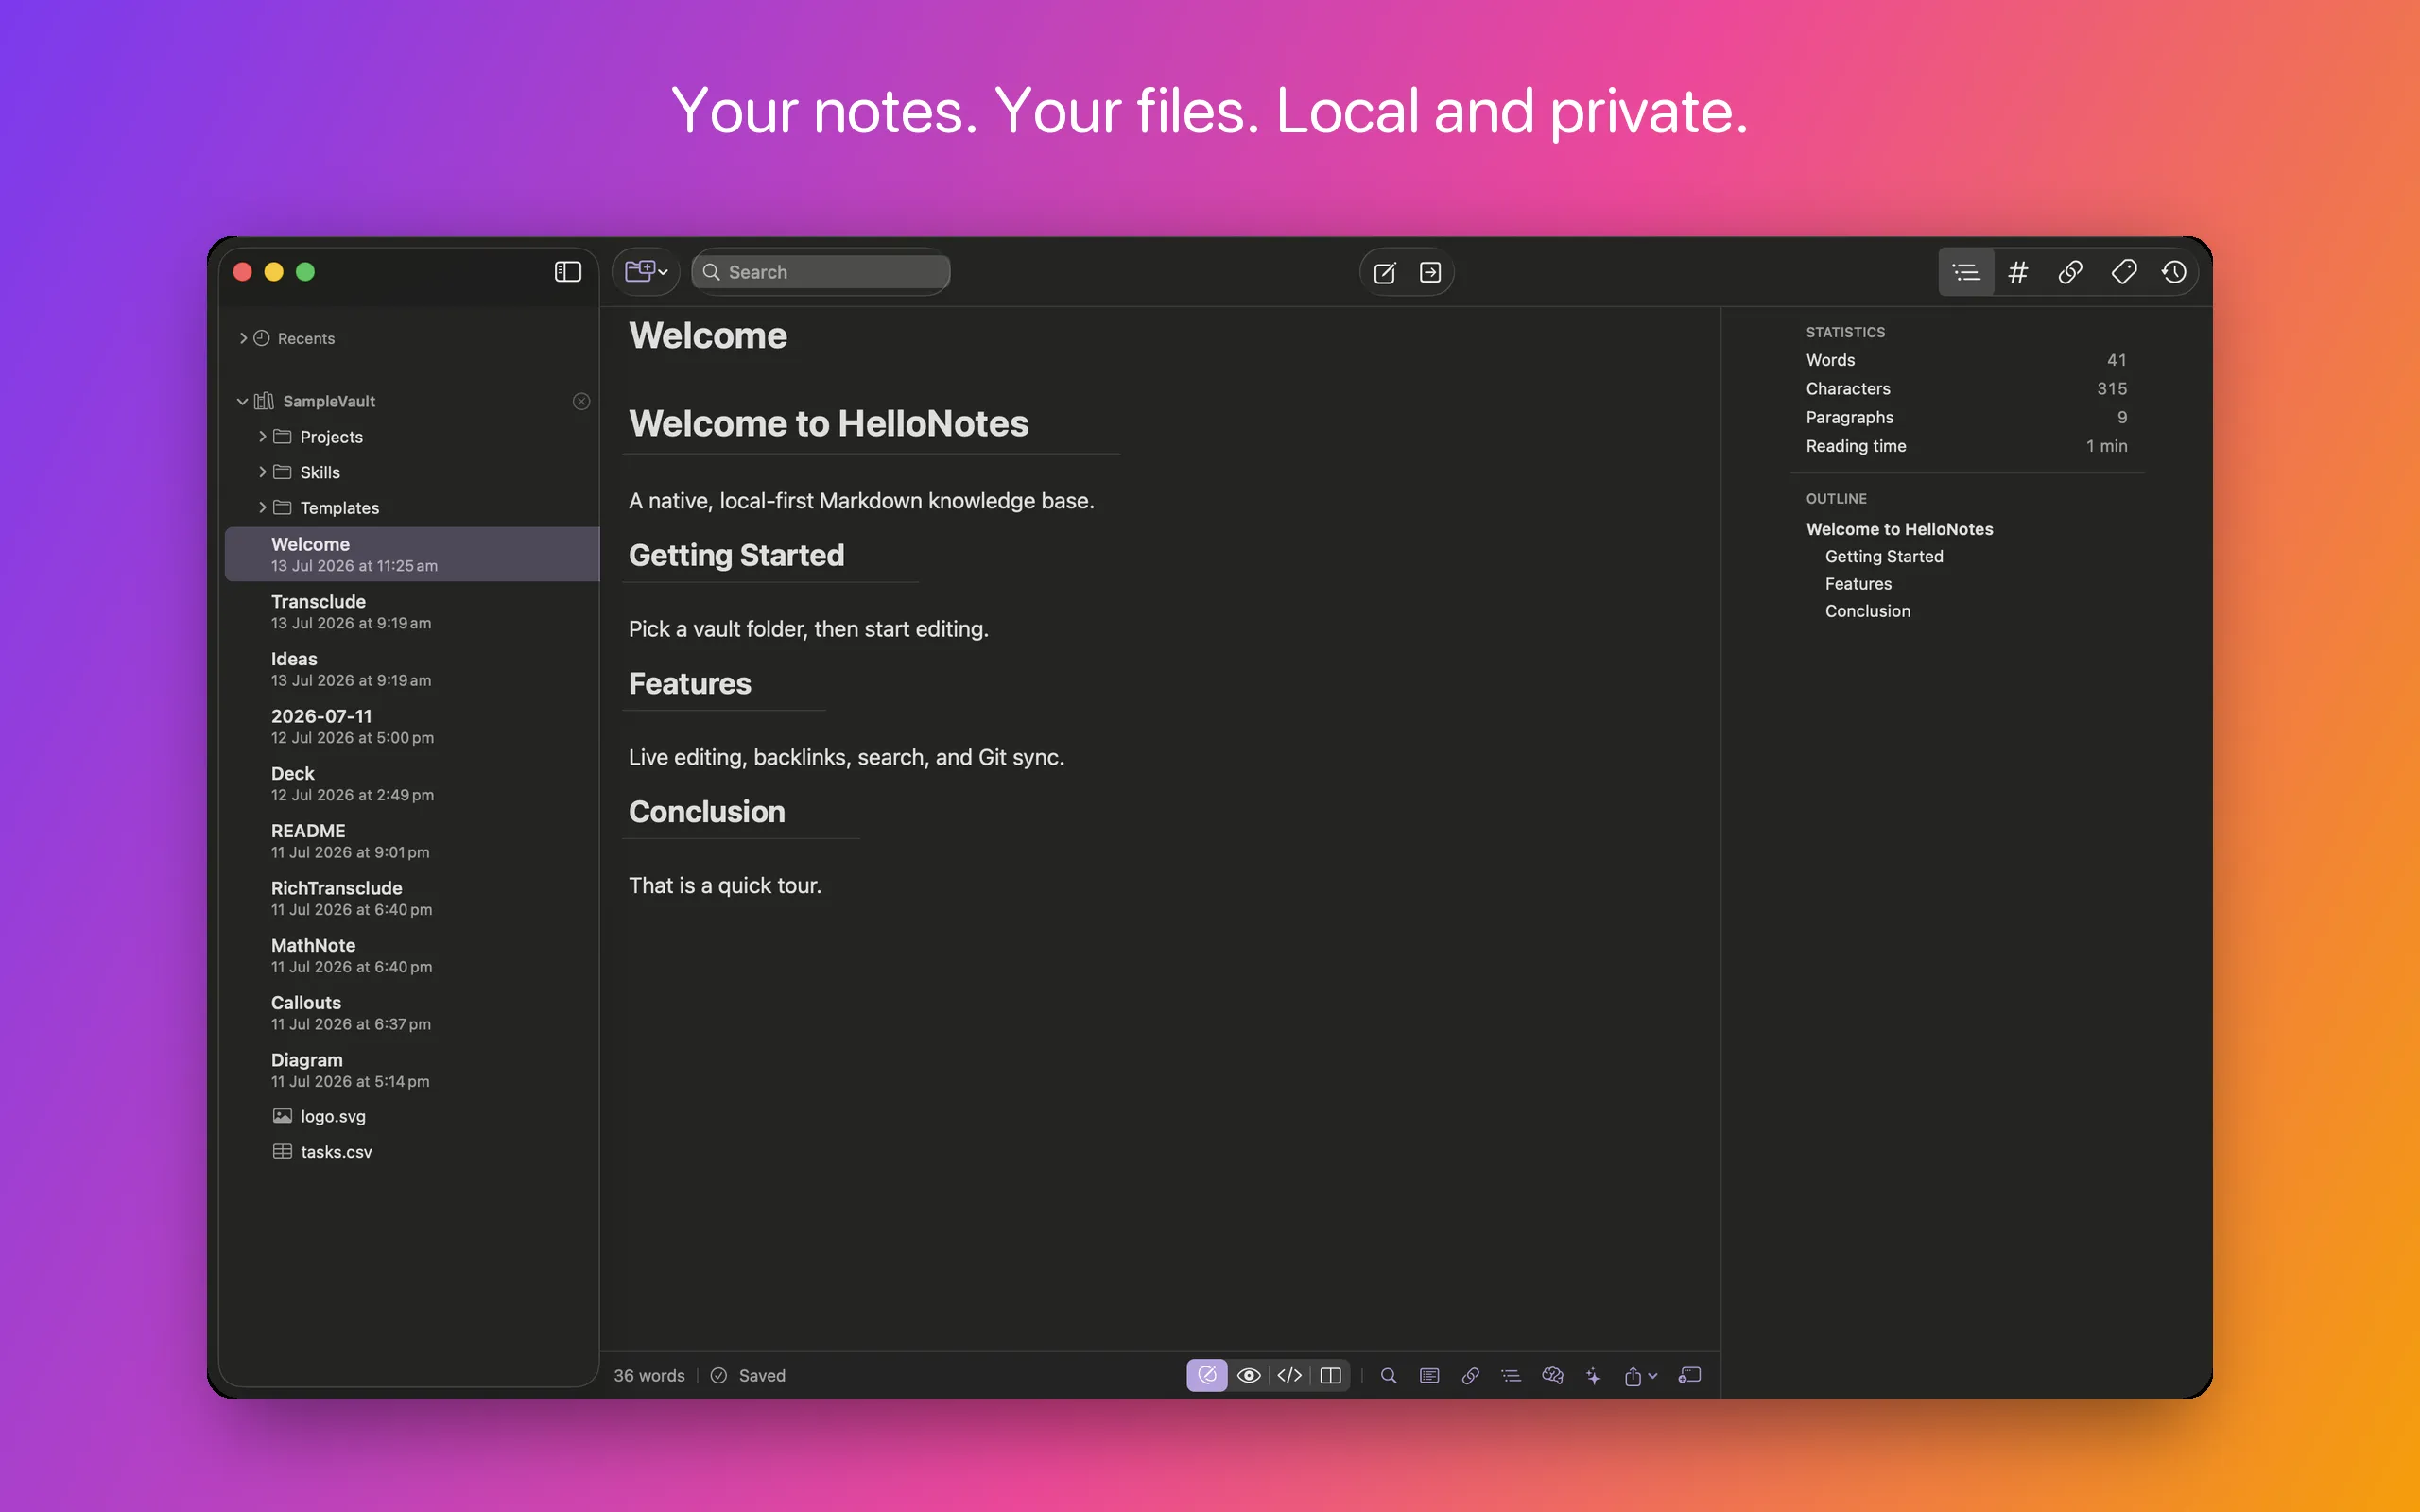Jump to Conclusion in outline
Image resolution: width=2420 pixels, height=1512 pixels.
tap(1867, 611)
